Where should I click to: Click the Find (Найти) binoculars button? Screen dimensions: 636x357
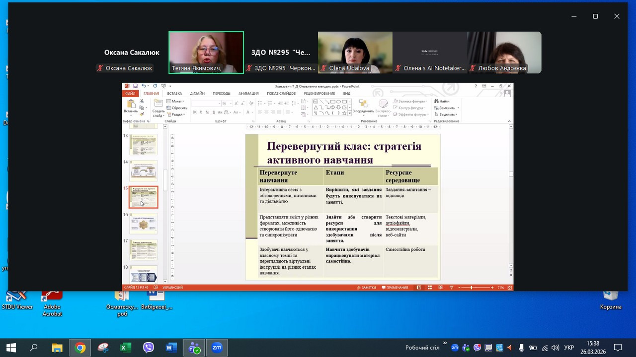tap(442, 101)
